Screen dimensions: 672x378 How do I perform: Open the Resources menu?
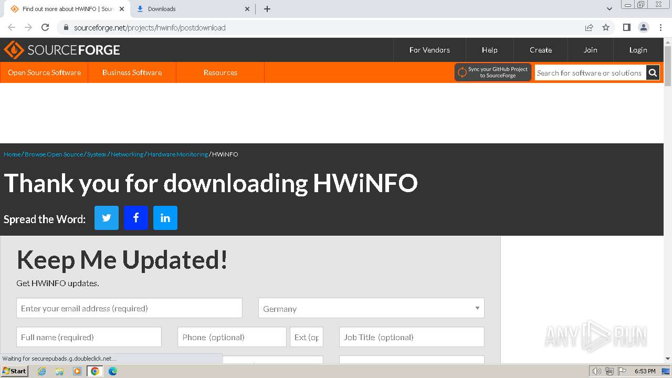point(220,72)
